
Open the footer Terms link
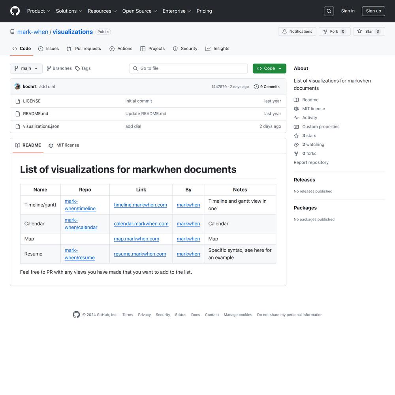(128, 315)
